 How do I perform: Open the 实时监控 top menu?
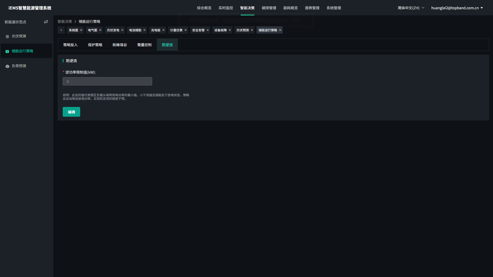pos(226,8)
